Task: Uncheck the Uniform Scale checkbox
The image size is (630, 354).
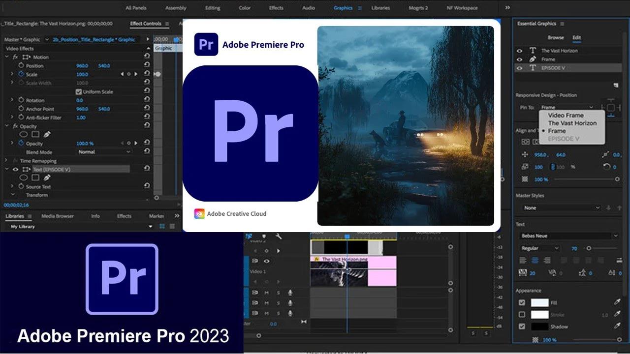Action: pos(78,91)
